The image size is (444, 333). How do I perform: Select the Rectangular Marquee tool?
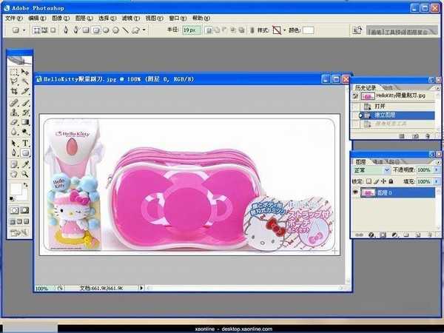pyautogui.click(x=14, y=73)
